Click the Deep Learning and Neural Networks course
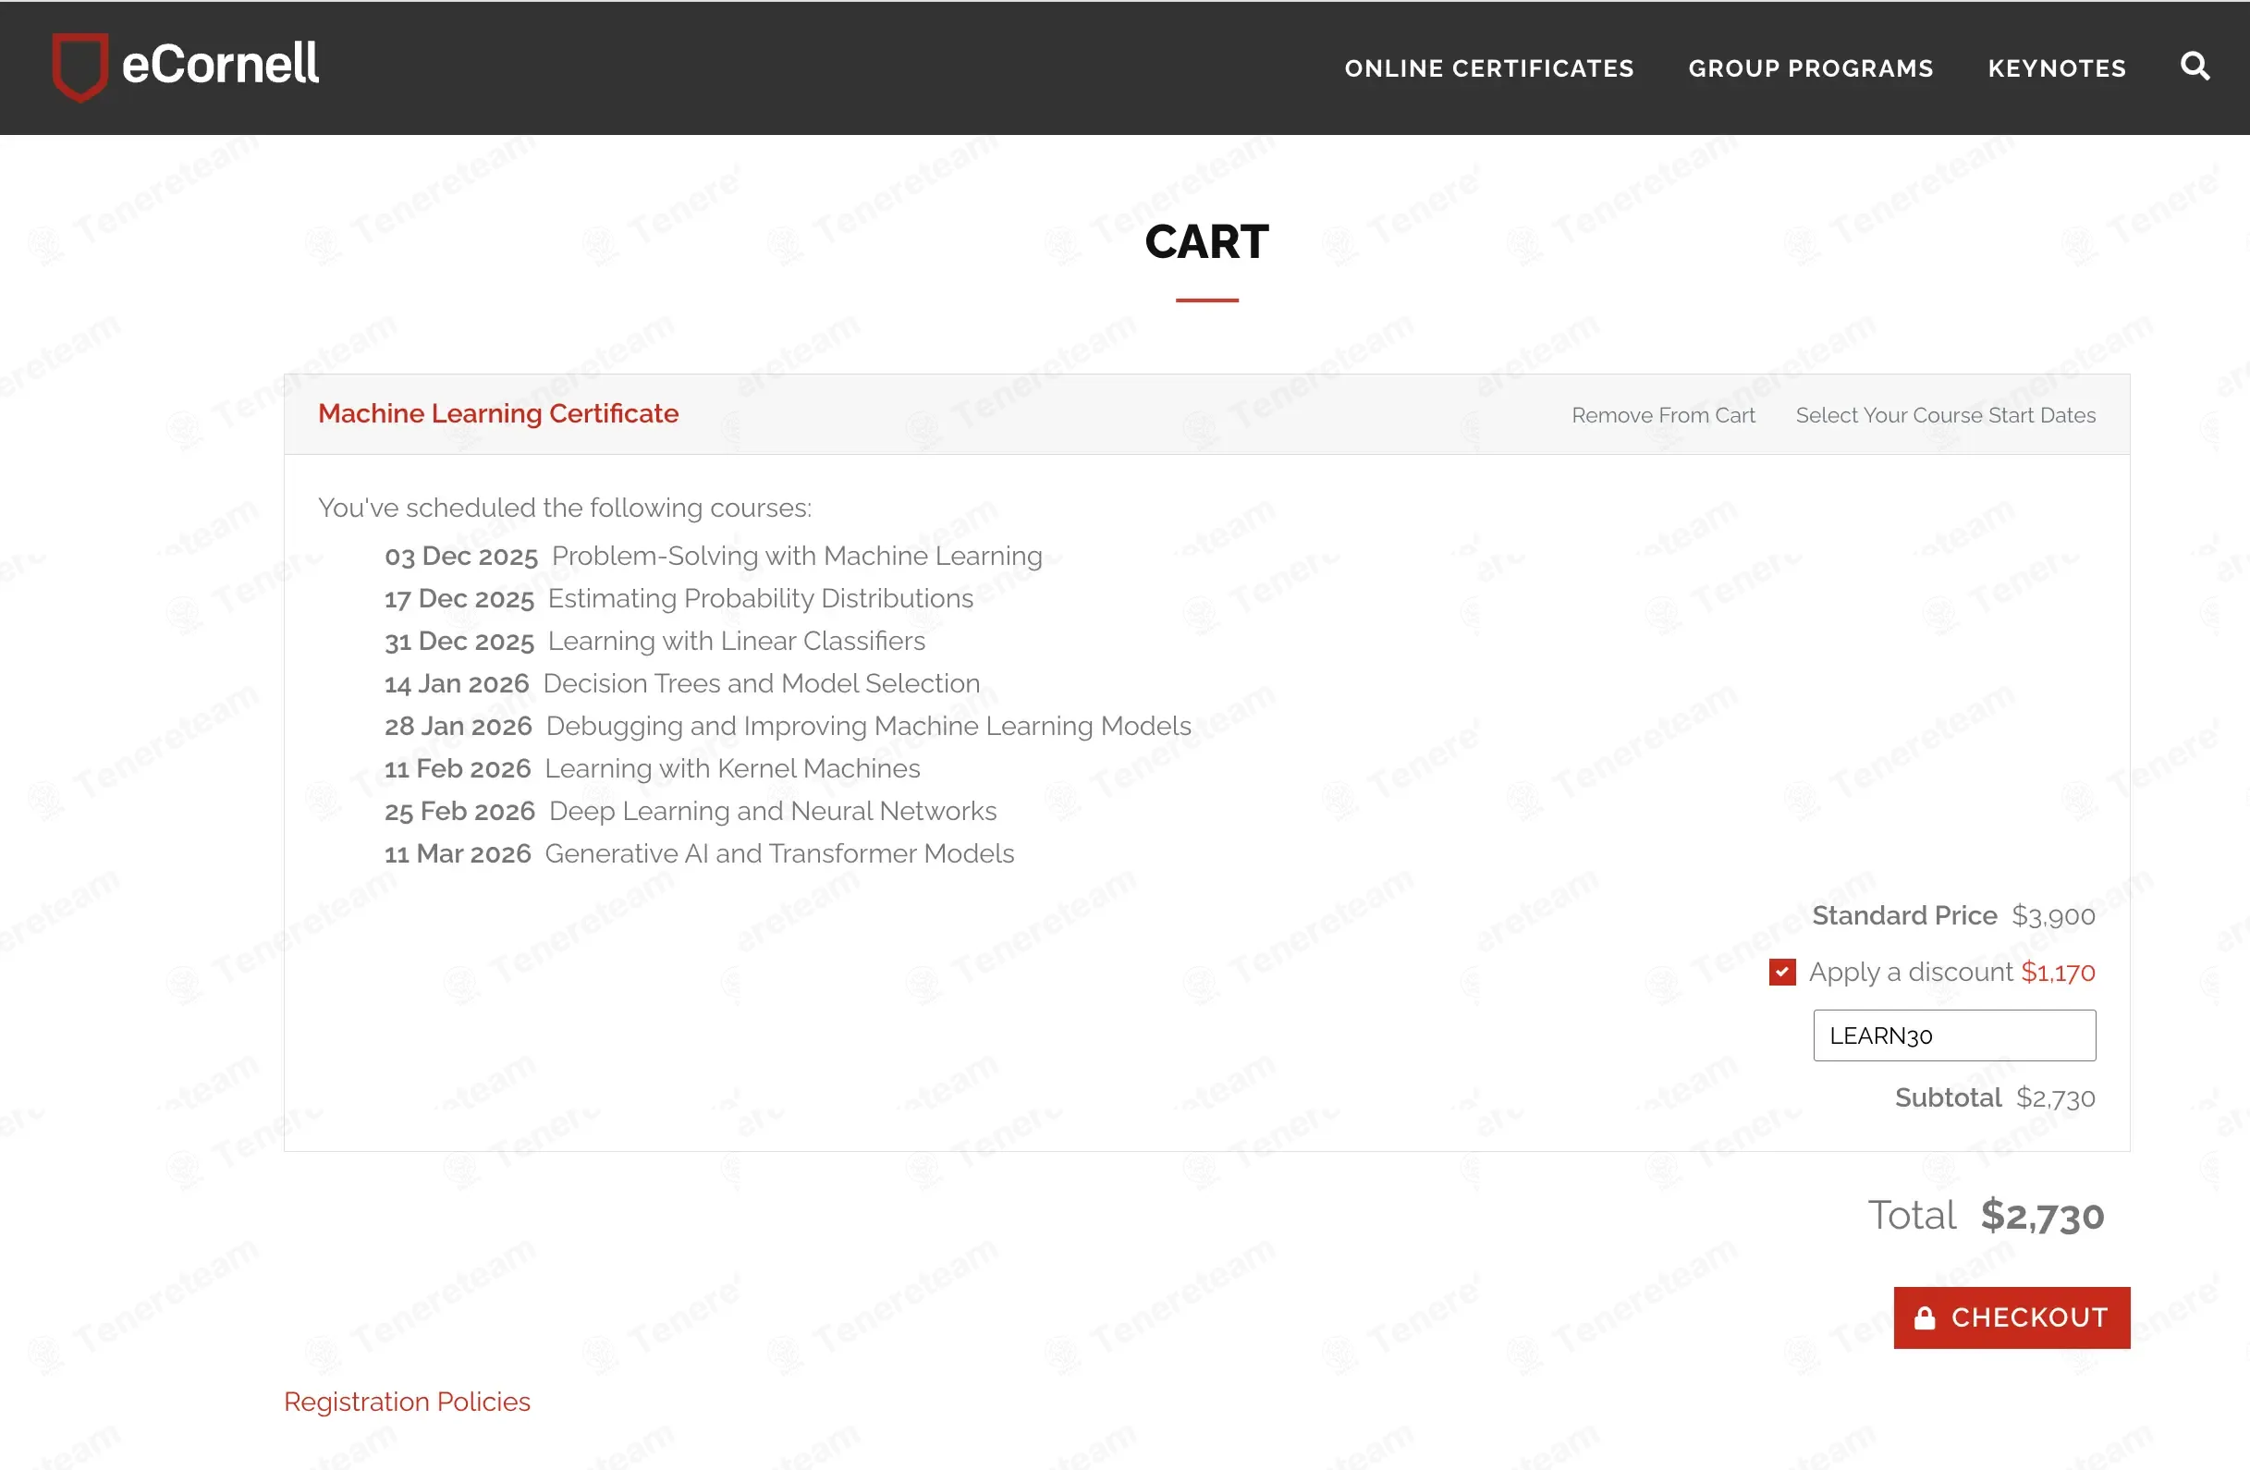 pyautogui.click(x=773, y=811)
